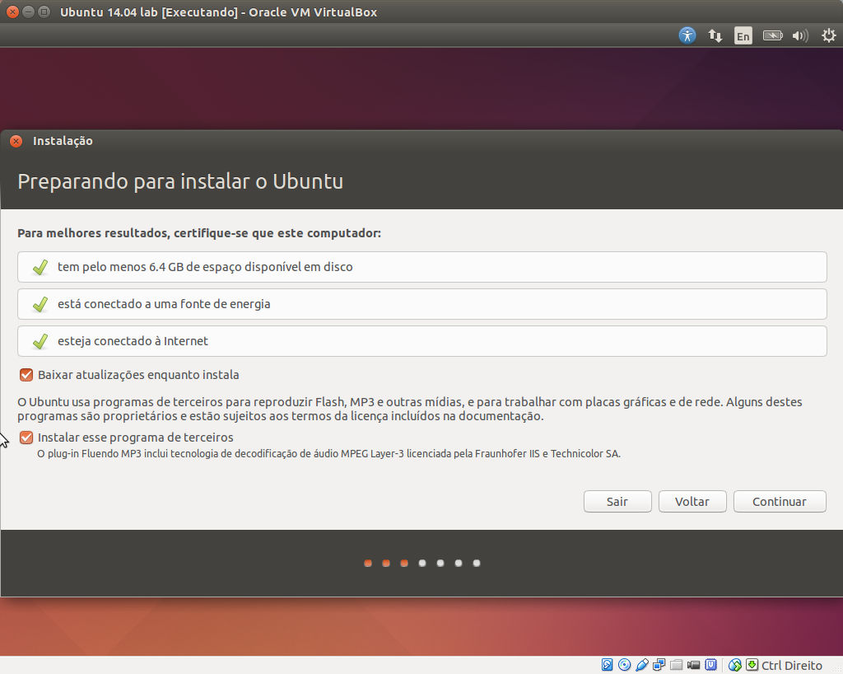Click the Voltar button
Image resolution: width=843 pixels, height=674 pixels.
(692, 501)
